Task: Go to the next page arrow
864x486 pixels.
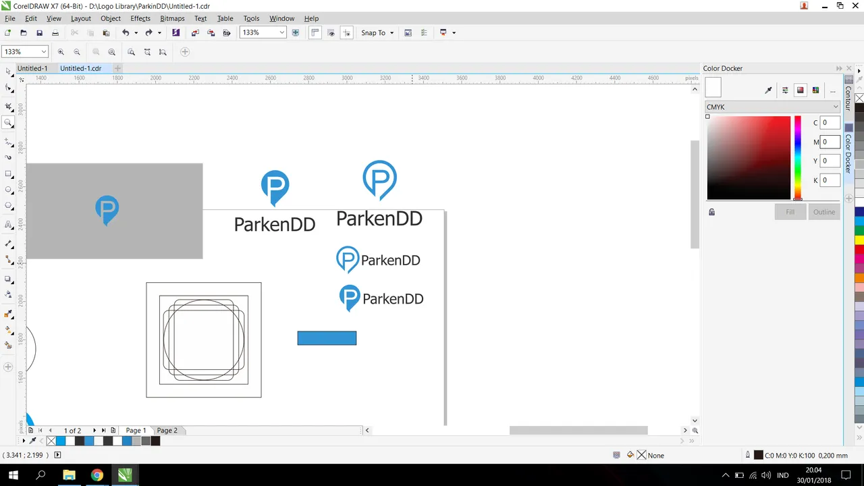Action: point(94,431)
